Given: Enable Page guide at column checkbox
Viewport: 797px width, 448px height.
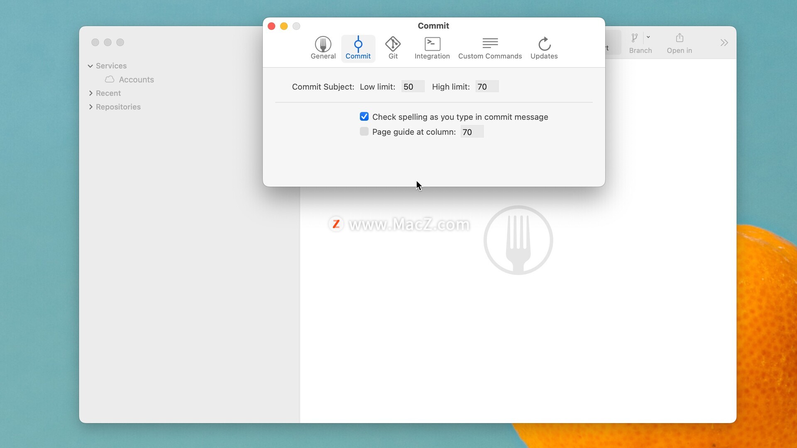Looking at the screenshot, I should click(364, 131).
